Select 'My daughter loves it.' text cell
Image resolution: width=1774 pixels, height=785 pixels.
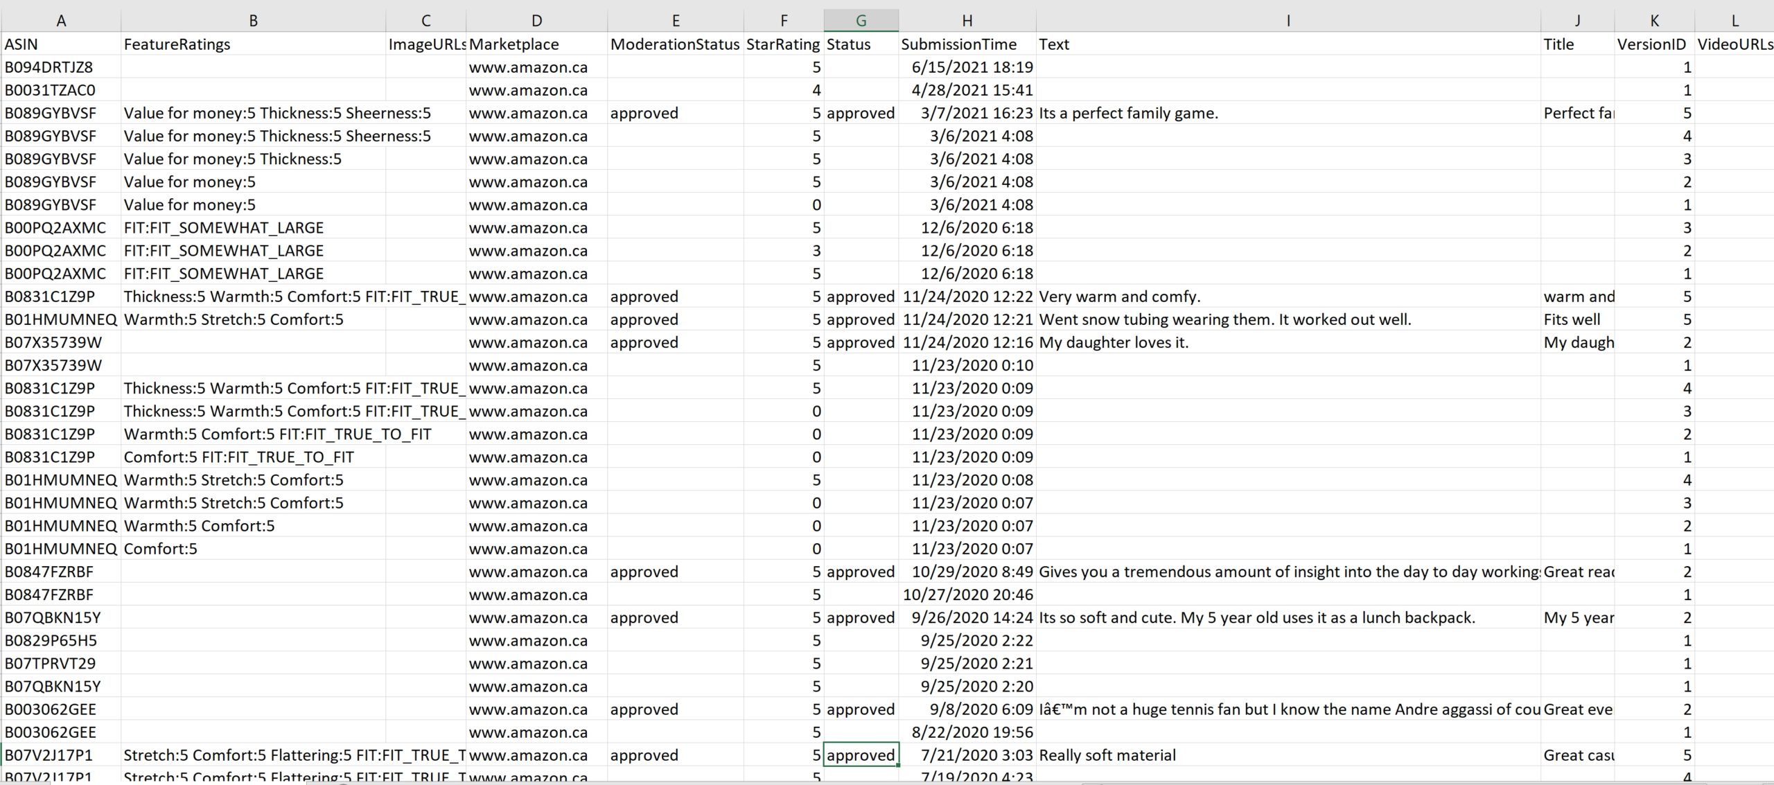tap(1288, 342)
